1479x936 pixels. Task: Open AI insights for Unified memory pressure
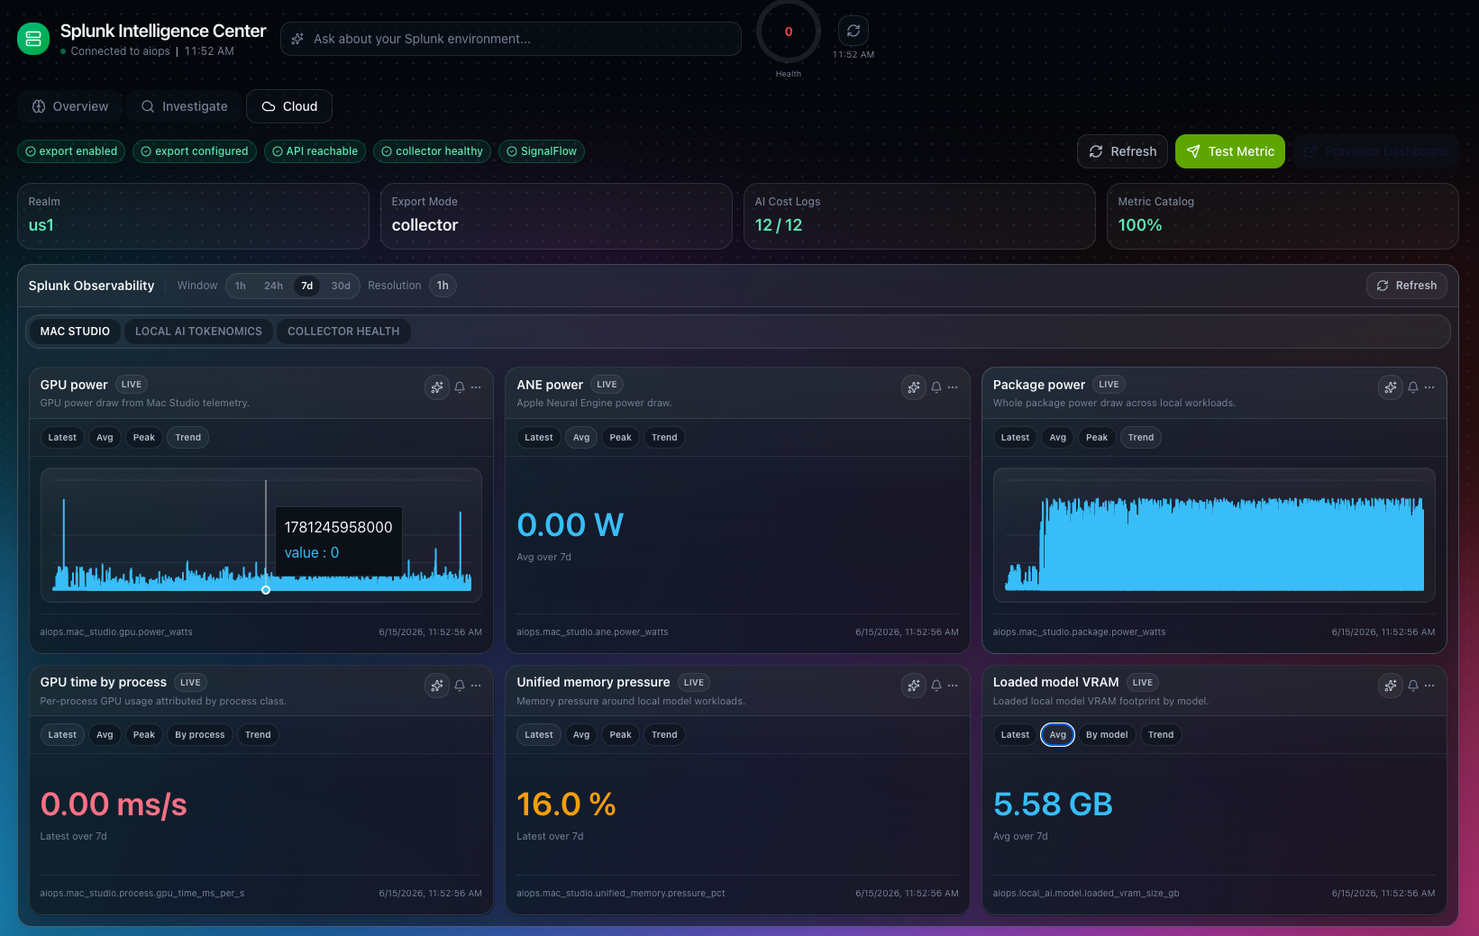(x=914, y=686)
